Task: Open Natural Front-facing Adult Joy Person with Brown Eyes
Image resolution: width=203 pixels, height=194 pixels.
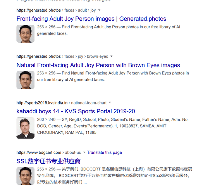Action: (98, 65)
